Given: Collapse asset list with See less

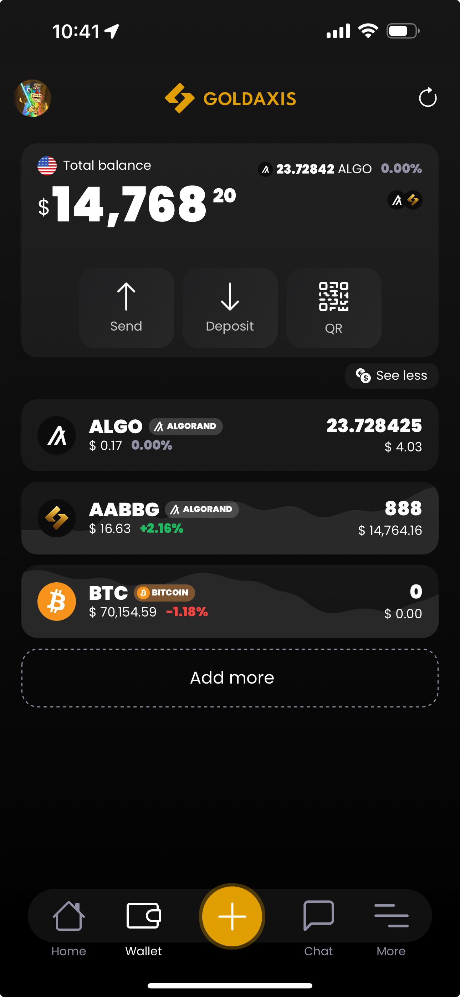Looking at the screenshot, I should (x=392, y=375).
